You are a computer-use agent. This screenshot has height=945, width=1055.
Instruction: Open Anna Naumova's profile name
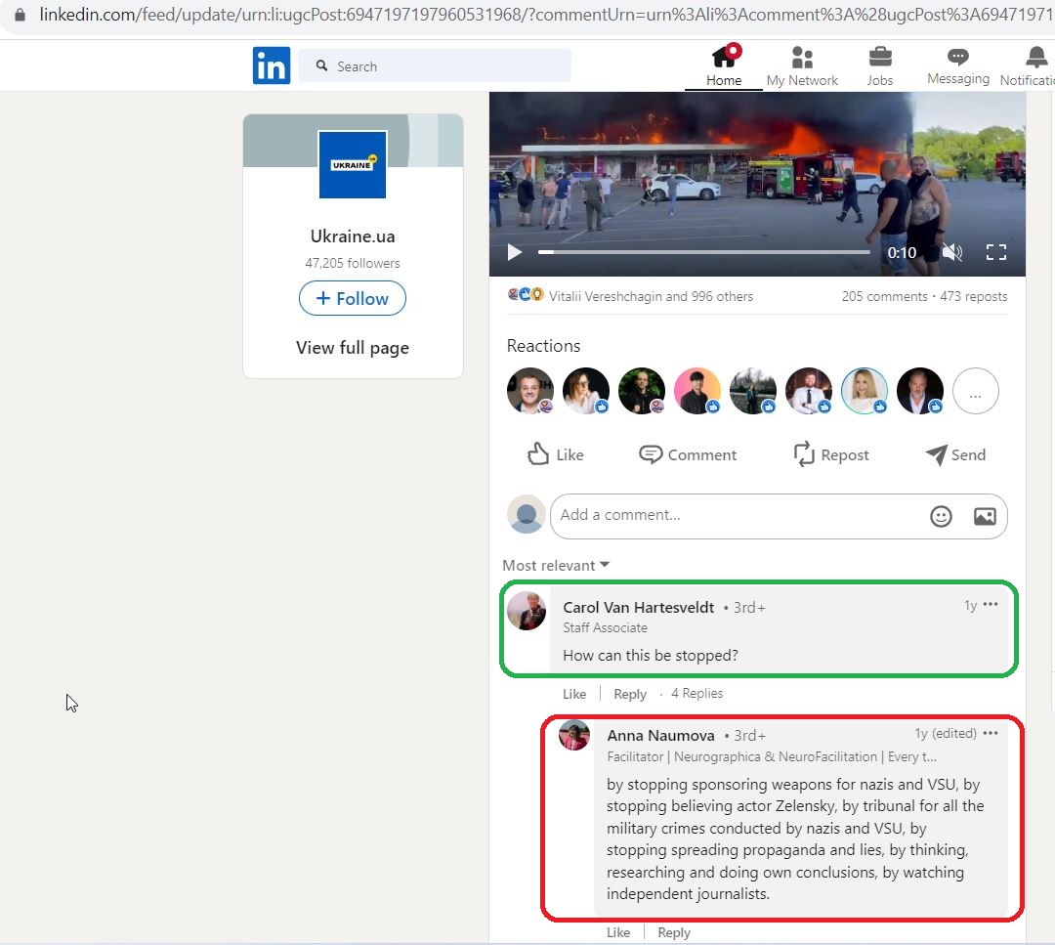coord(660,736)
